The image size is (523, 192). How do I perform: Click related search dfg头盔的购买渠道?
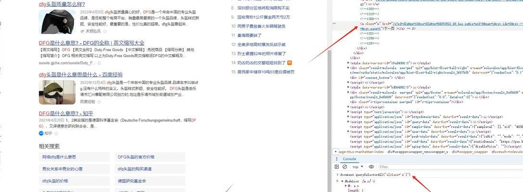150,169
